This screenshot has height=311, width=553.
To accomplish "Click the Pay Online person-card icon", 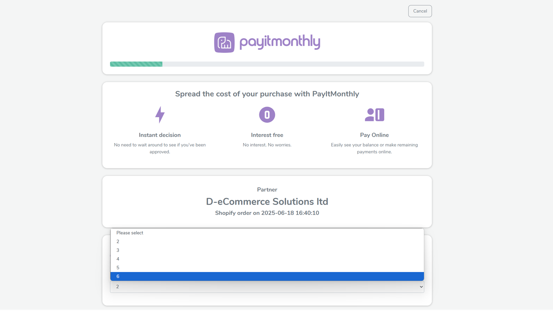I will [374, 115].
